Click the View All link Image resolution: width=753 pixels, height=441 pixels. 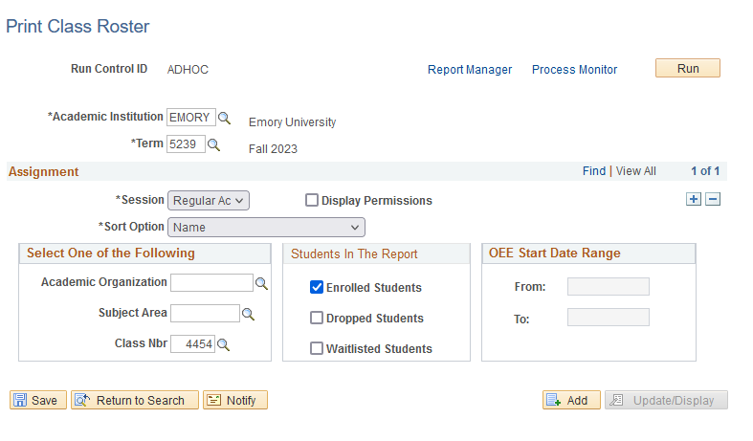[635, 171]
